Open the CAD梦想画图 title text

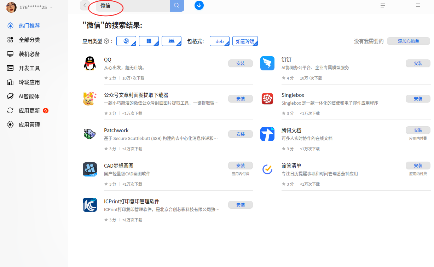[119, 166]
